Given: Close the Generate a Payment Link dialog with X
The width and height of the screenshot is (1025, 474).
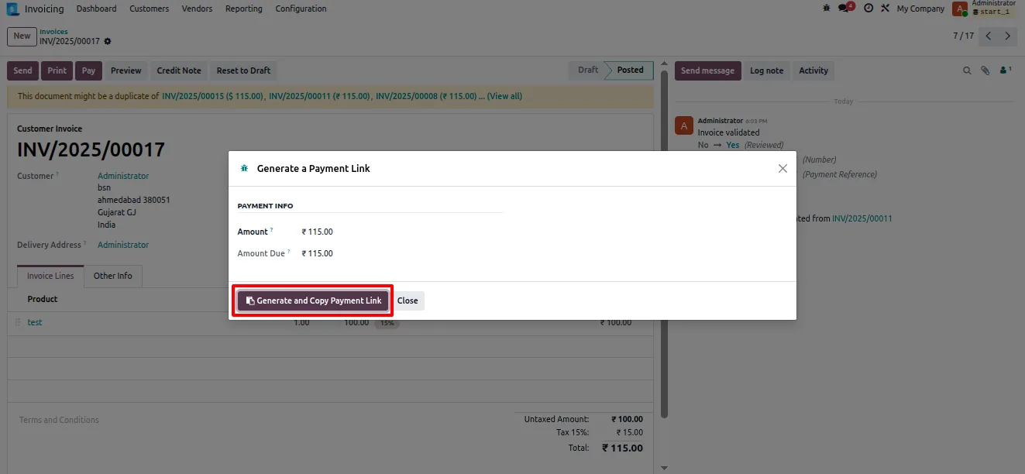Looking at the screenshot, I should point(783,168).
